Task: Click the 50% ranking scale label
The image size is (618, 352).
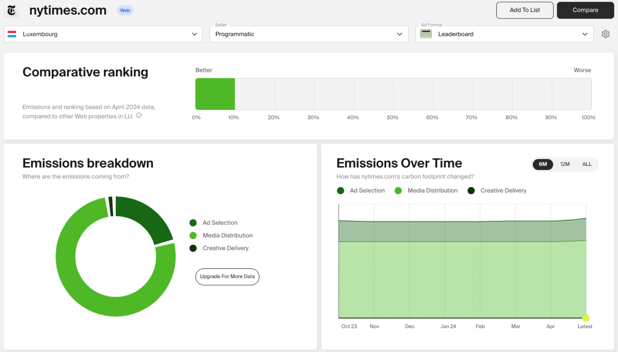Action: click(x=392, y=117)
